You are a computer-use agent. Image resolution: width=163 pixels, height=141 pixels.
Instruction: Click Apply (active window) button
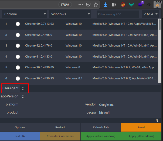point(101,136)
